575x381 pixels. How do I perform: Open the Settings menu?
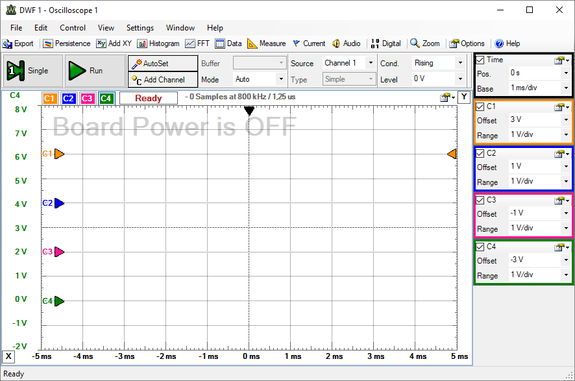(x=140, y=28)
